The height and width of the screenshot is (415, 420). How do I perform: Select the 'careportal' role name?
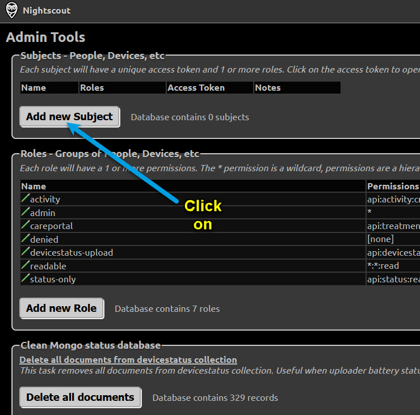point(52,226)
